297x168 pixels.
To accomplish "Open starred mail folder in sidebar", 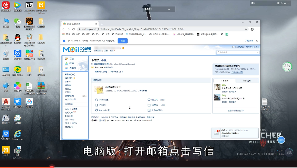I will click(x=70, y=78).
